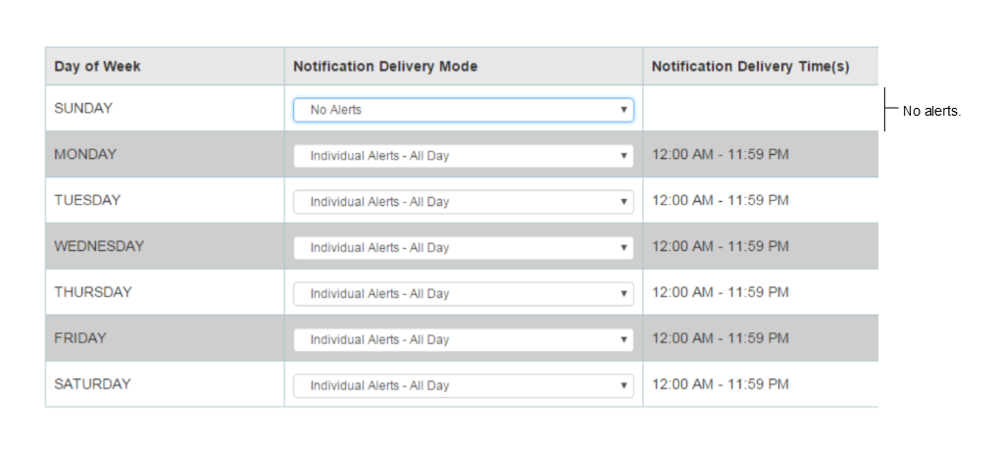Screen dimensions: 999x449
Task: Open the Saturday delivery mode dropdown
Action: coord(463,385)
